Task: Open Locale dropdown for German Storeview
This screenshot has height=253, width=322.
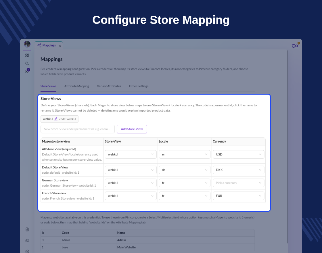Action: [x=185, y=183]
